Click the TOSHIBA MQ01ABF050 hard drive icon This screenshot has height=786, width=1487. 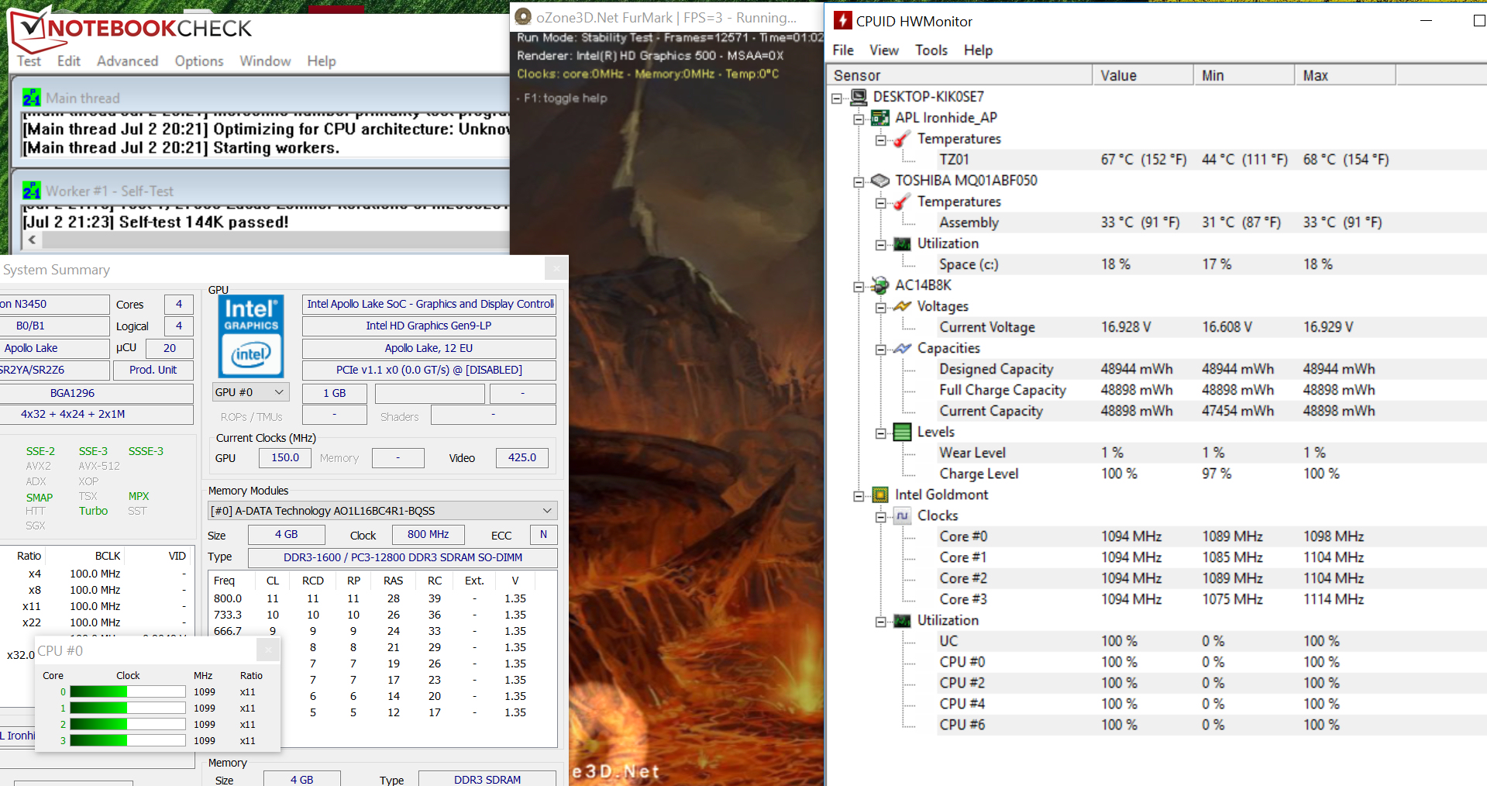880,181
